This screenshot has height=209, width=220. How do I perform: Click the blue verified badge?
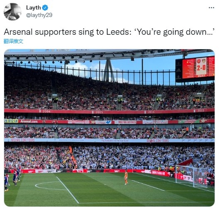click(45, 7)
